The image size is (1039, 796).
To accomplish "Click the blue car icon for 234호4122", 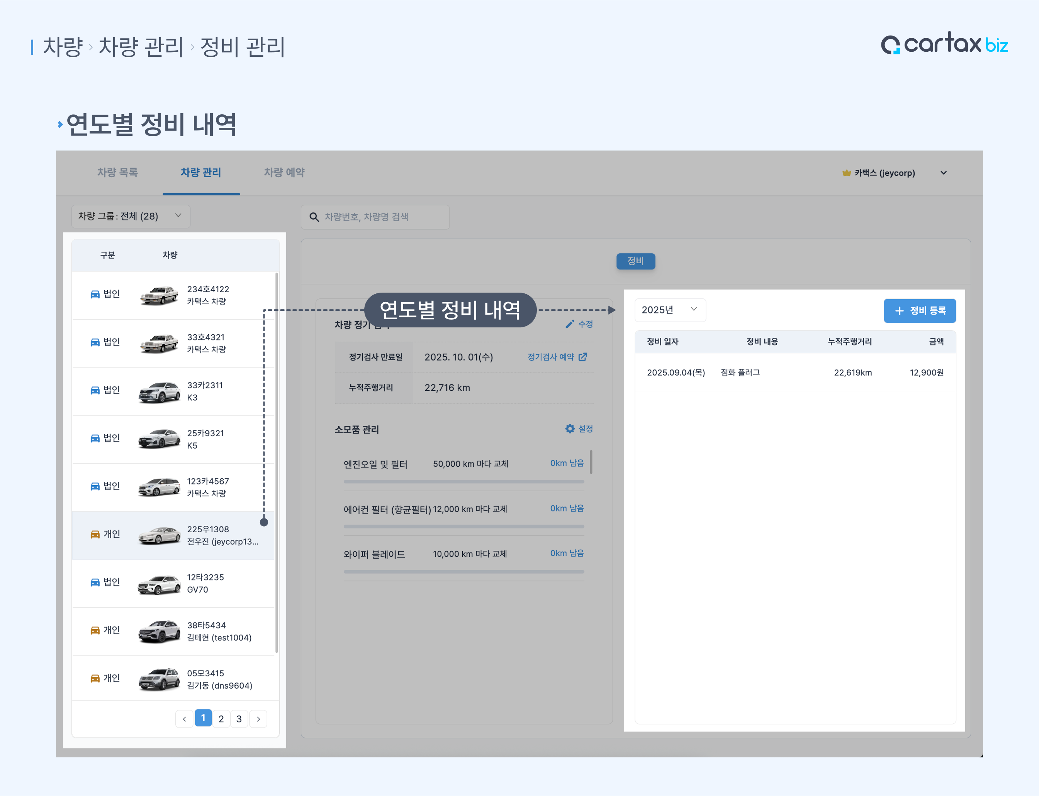I will coord(95,294).
